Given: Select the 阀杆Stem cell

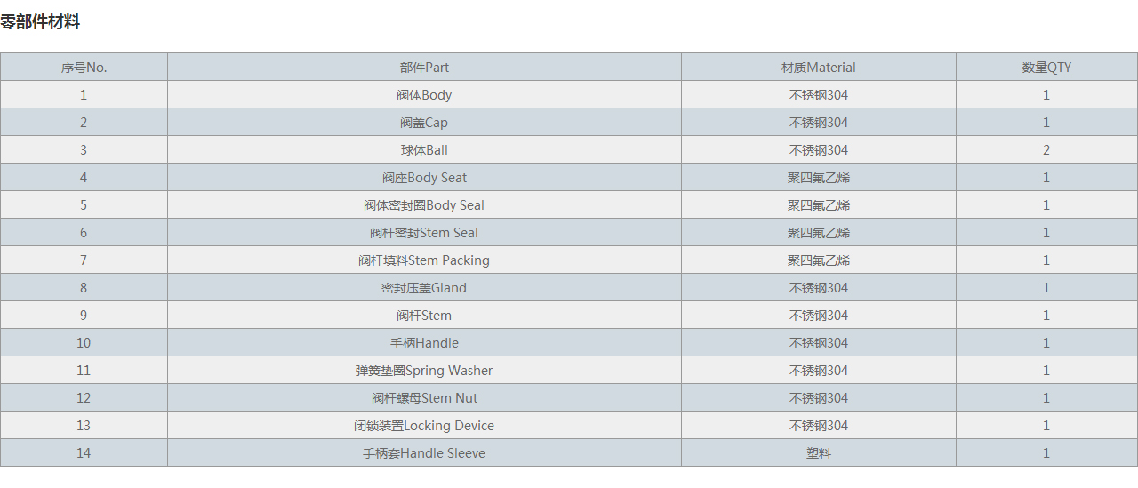Looking at the screenshot, I should 424,316.
